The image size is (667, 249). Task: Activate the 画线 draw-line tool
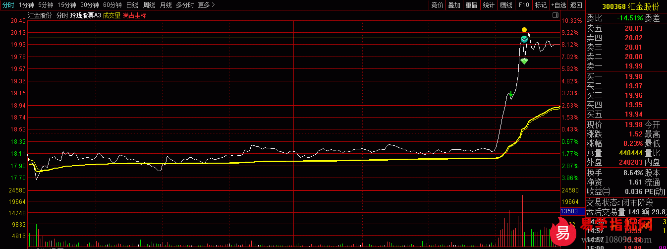(506, 5)
